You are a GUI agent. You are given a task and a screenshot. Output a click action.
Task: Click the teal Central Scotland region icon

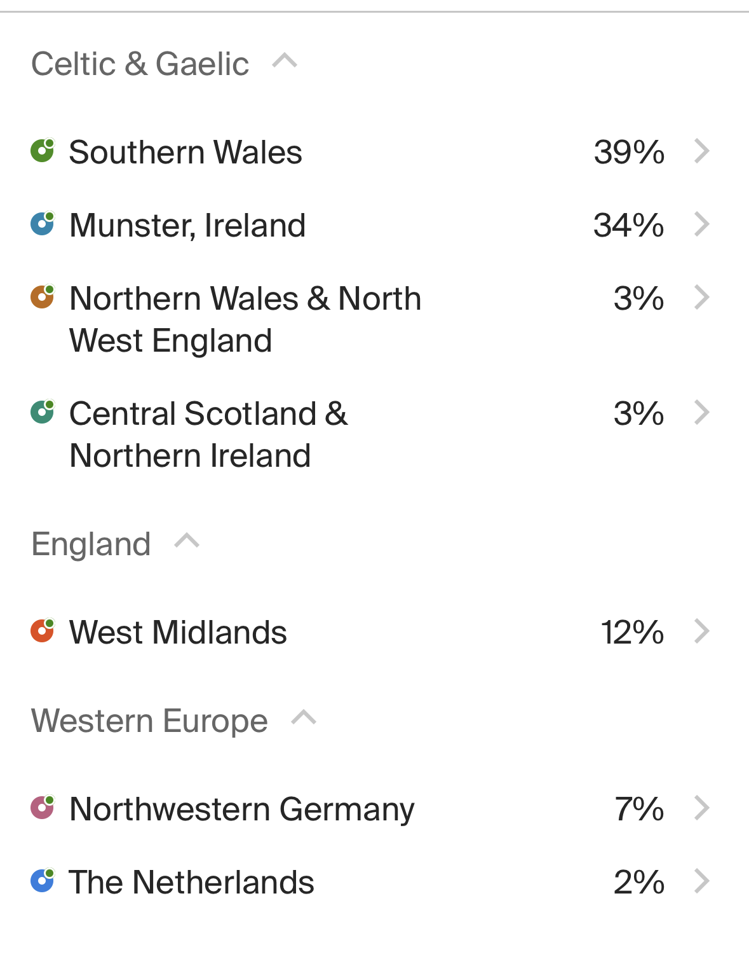(43, 412)
